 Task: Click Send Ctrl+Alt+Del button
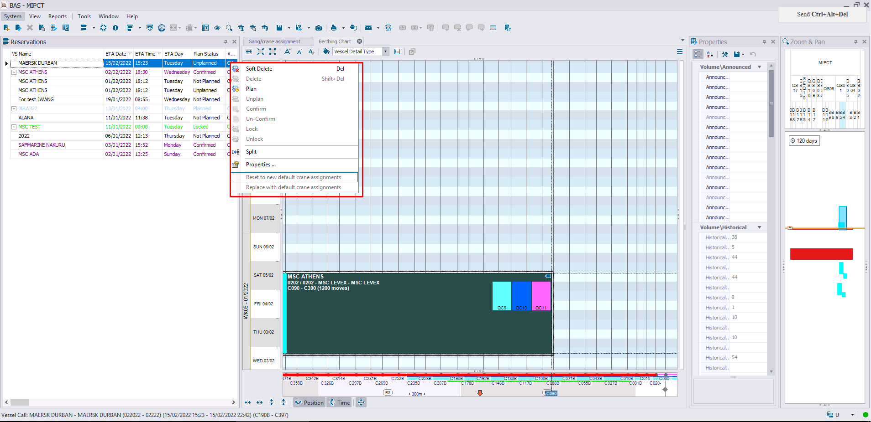[822, 15]
